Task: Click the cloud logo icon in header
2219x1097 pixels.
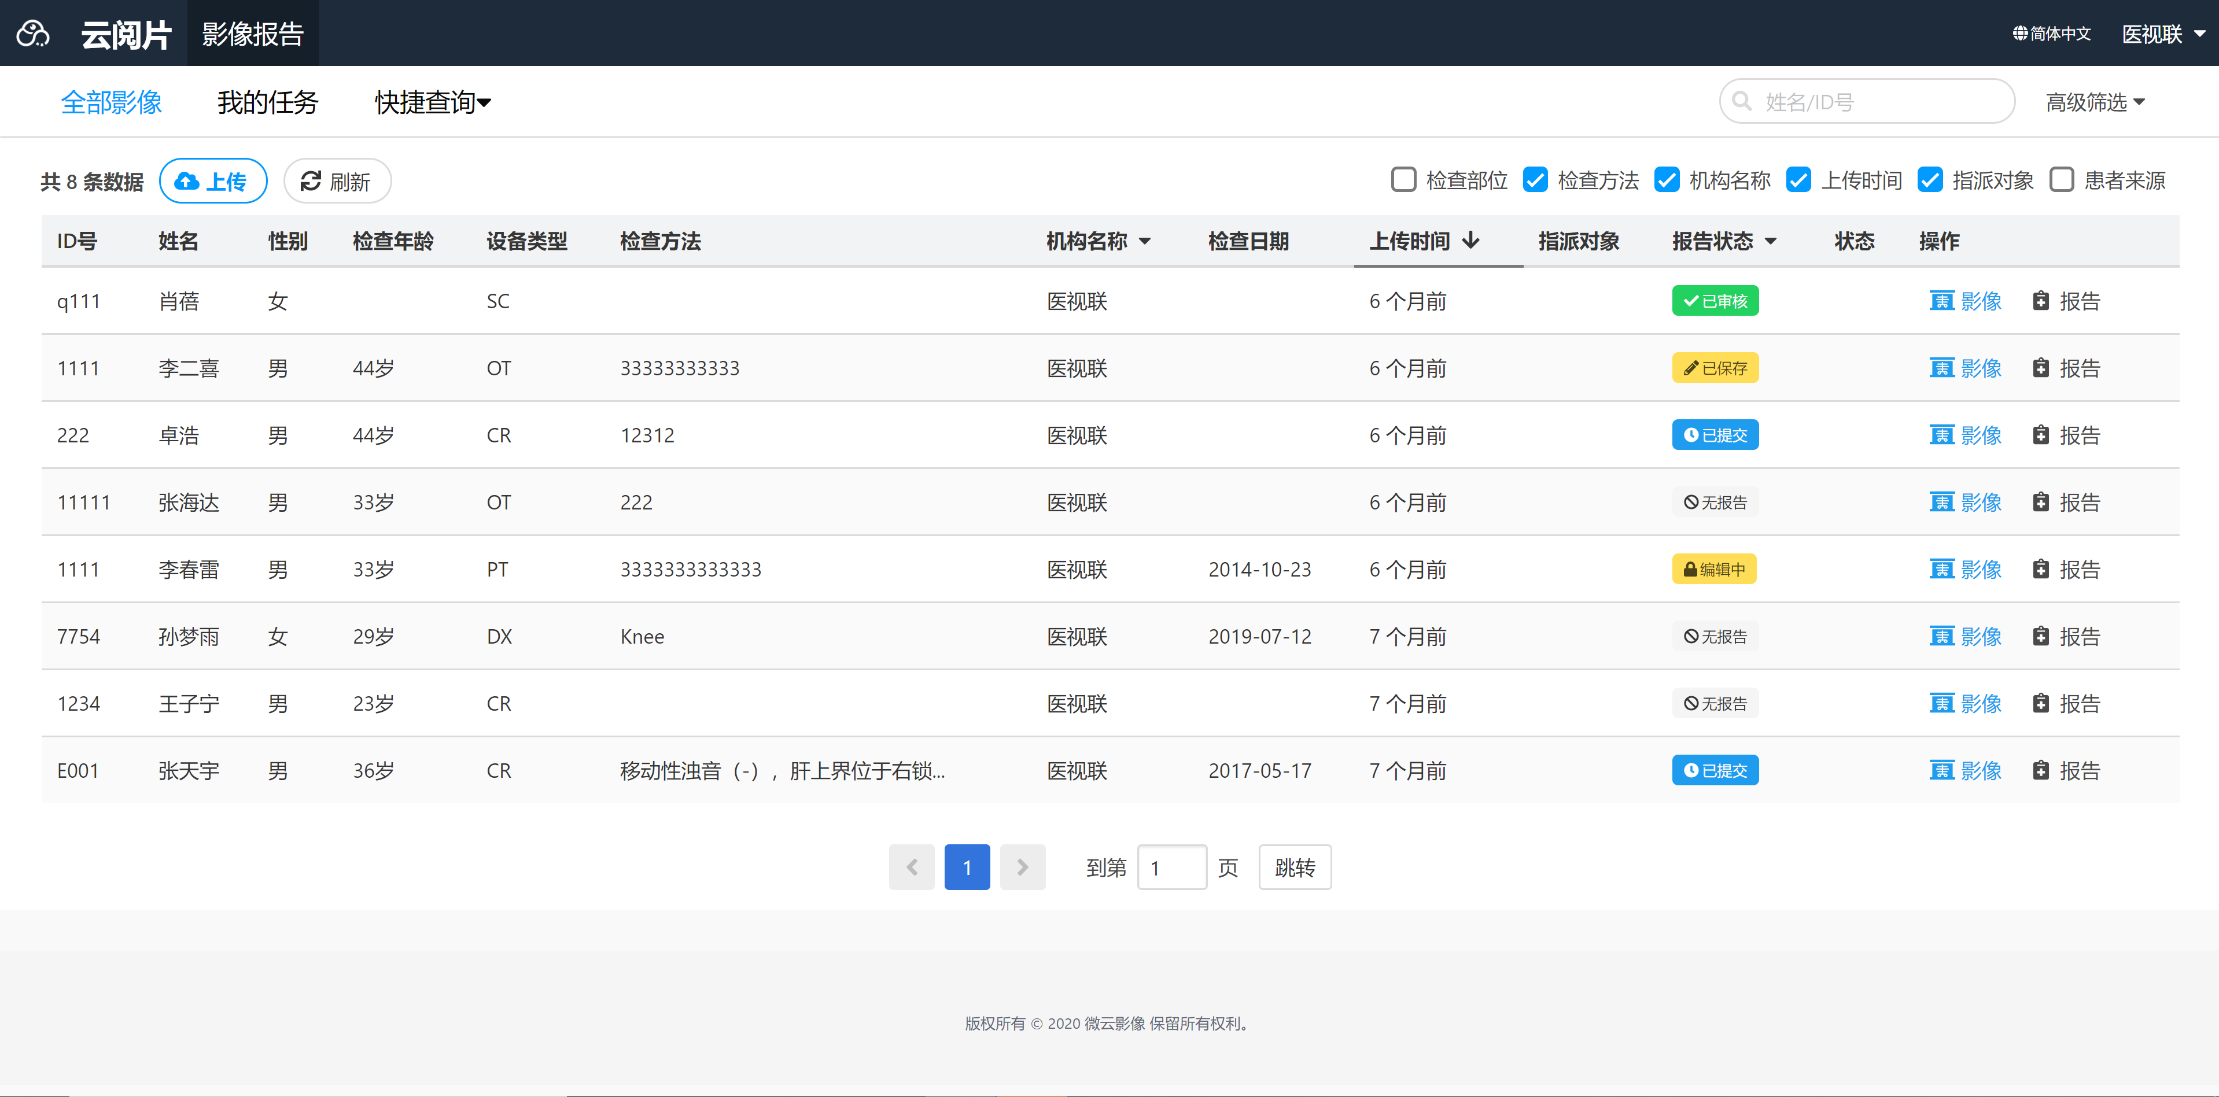Action: pos(33,34)
